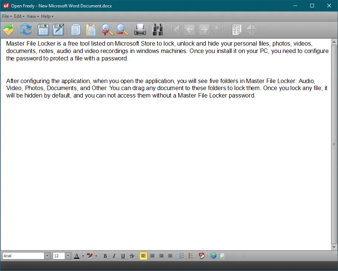The image size is (338, 271).
Task: Click the next page right arrow
Action: pyautogui.click(x=204, y=30)
